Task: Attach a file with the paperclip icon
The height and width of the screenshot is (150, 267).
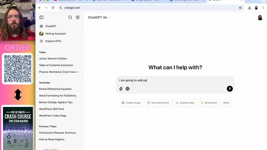Action: click(x=121, y=89)
